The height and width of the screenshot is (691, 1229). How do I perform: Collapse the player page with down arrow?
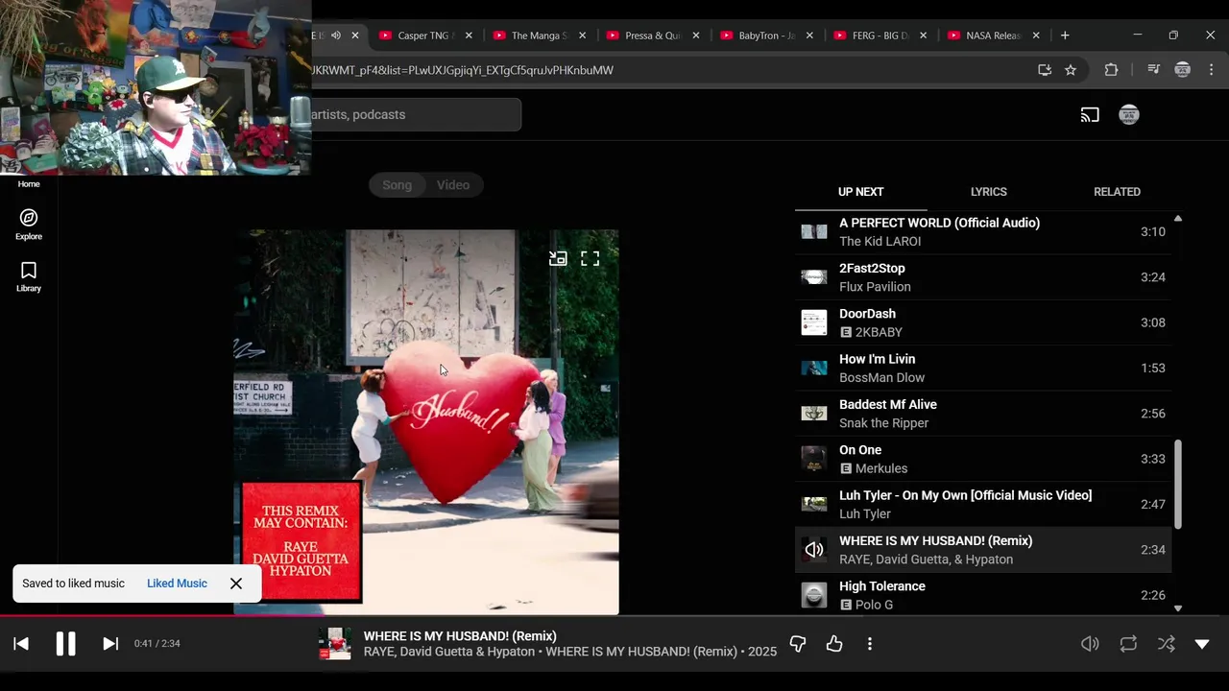(x=1202, y=644)
